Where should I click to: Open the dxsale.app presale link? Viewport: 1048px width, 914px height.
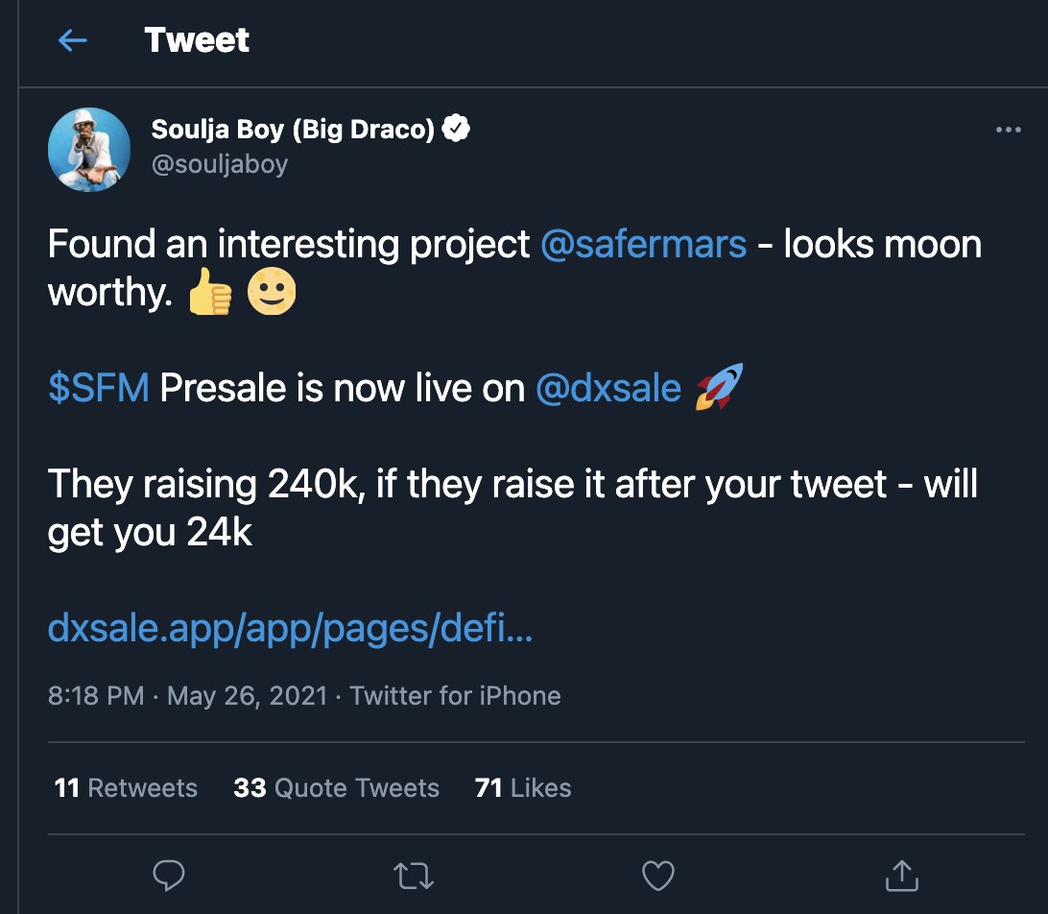pyautogui.click(x=290, y=629)
